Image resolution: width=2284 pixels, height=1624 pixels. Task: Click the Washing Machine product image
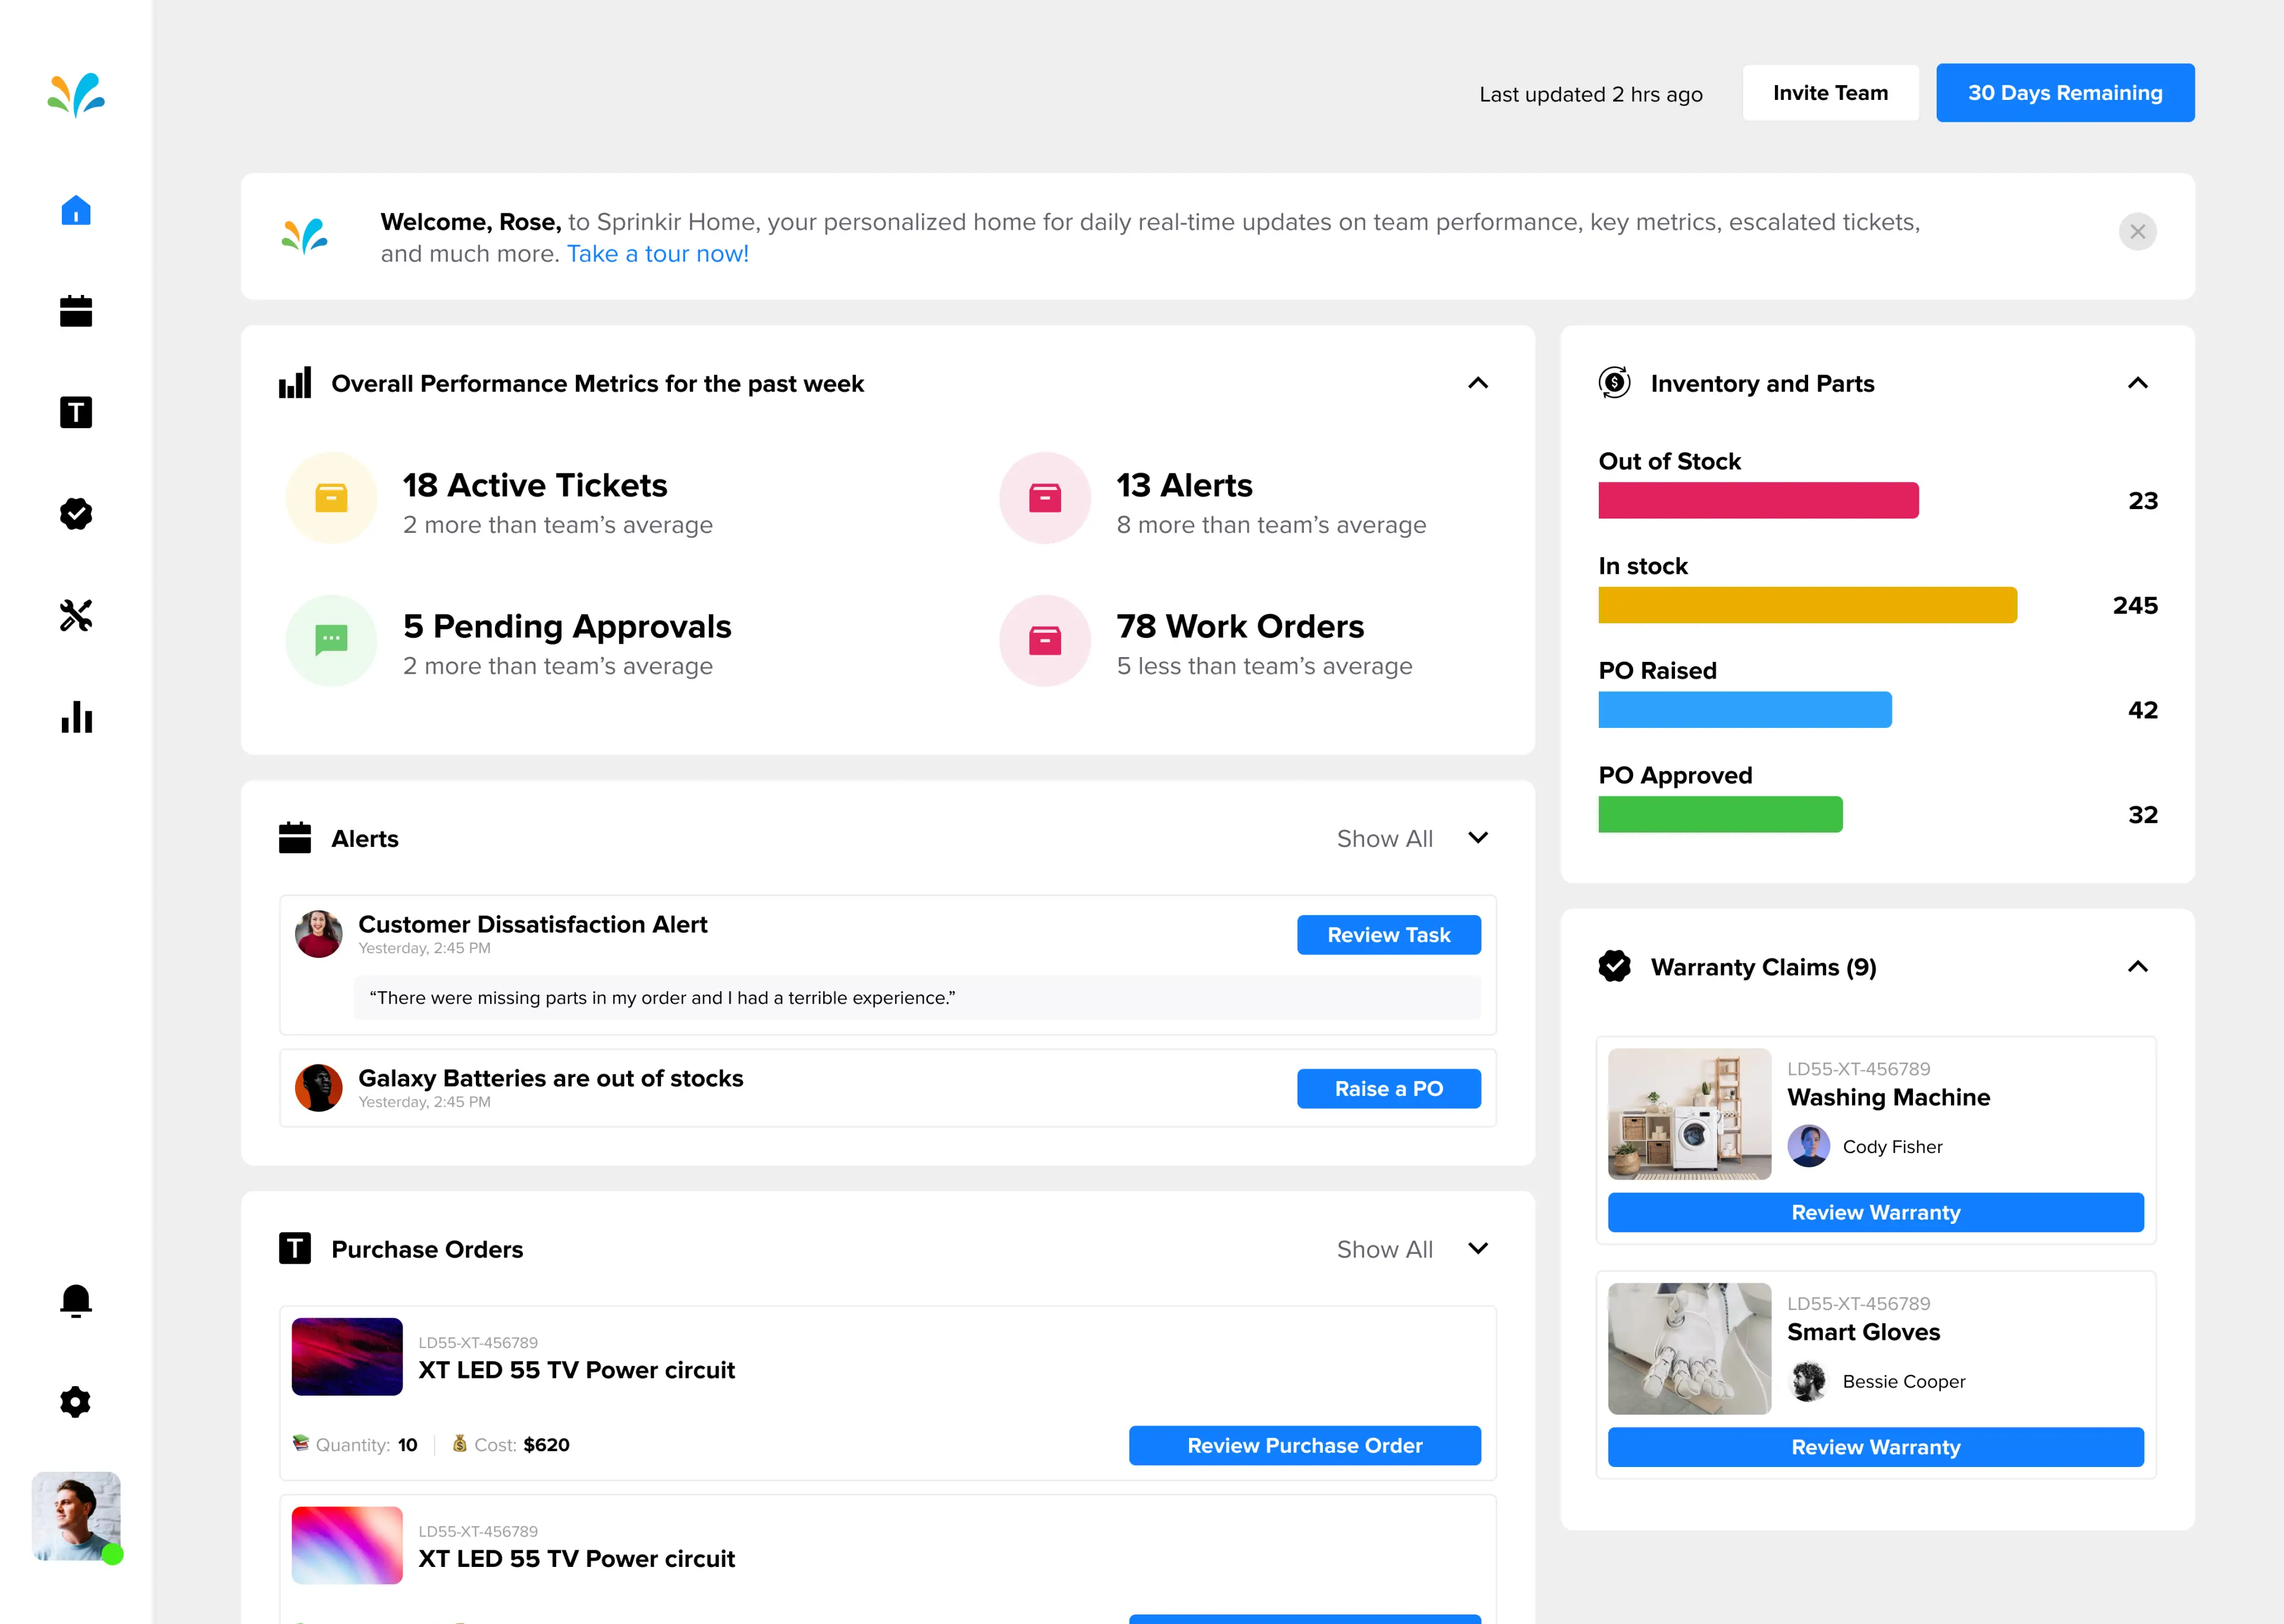(x=1689, y=1114)
